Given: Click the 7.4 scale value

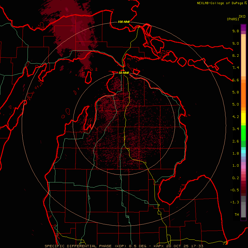Looking at the screenshot, I should tap(236, 68).
